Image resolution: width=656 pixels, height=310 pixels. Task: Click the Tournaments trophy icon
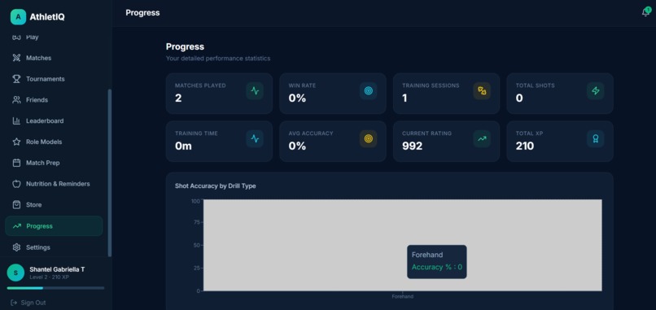click(x=16, y=79)
